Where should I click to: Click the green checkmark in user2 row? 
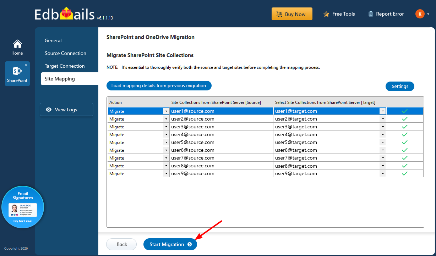tap(404, 119)
